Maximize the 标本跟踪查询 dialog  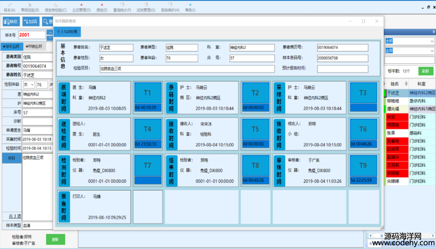pyautogui.click(x=363, y=21)
